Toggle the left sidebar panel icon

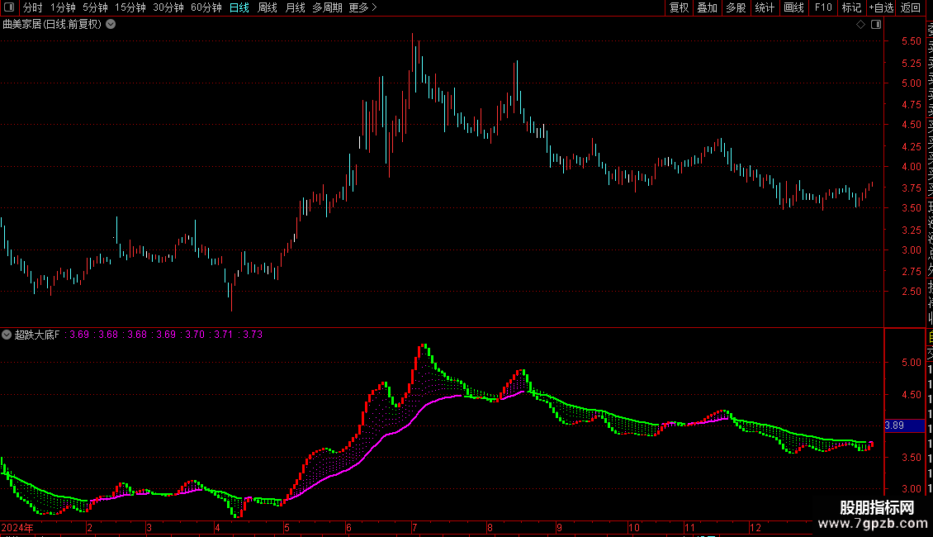coord(9,7)
